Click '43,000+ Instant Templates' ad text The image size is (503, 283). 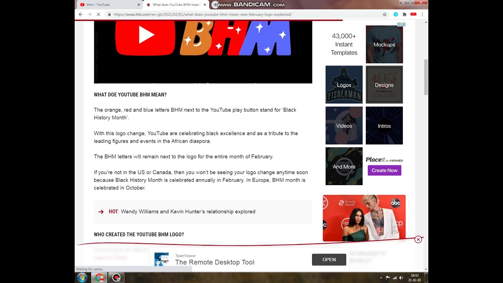tap(344, 44)
